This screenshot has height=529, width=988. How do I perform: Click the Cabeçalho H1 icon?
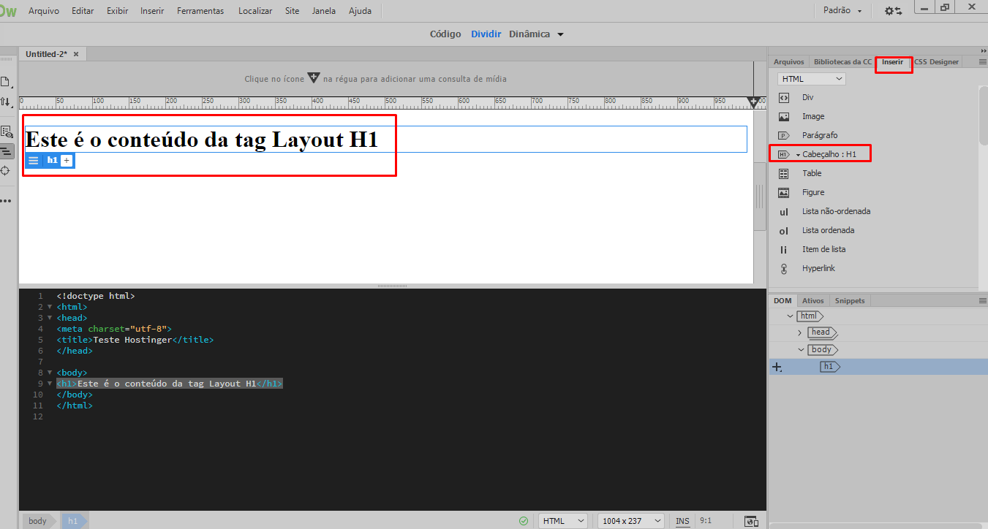pyautogui.click(x=783, y=154)
